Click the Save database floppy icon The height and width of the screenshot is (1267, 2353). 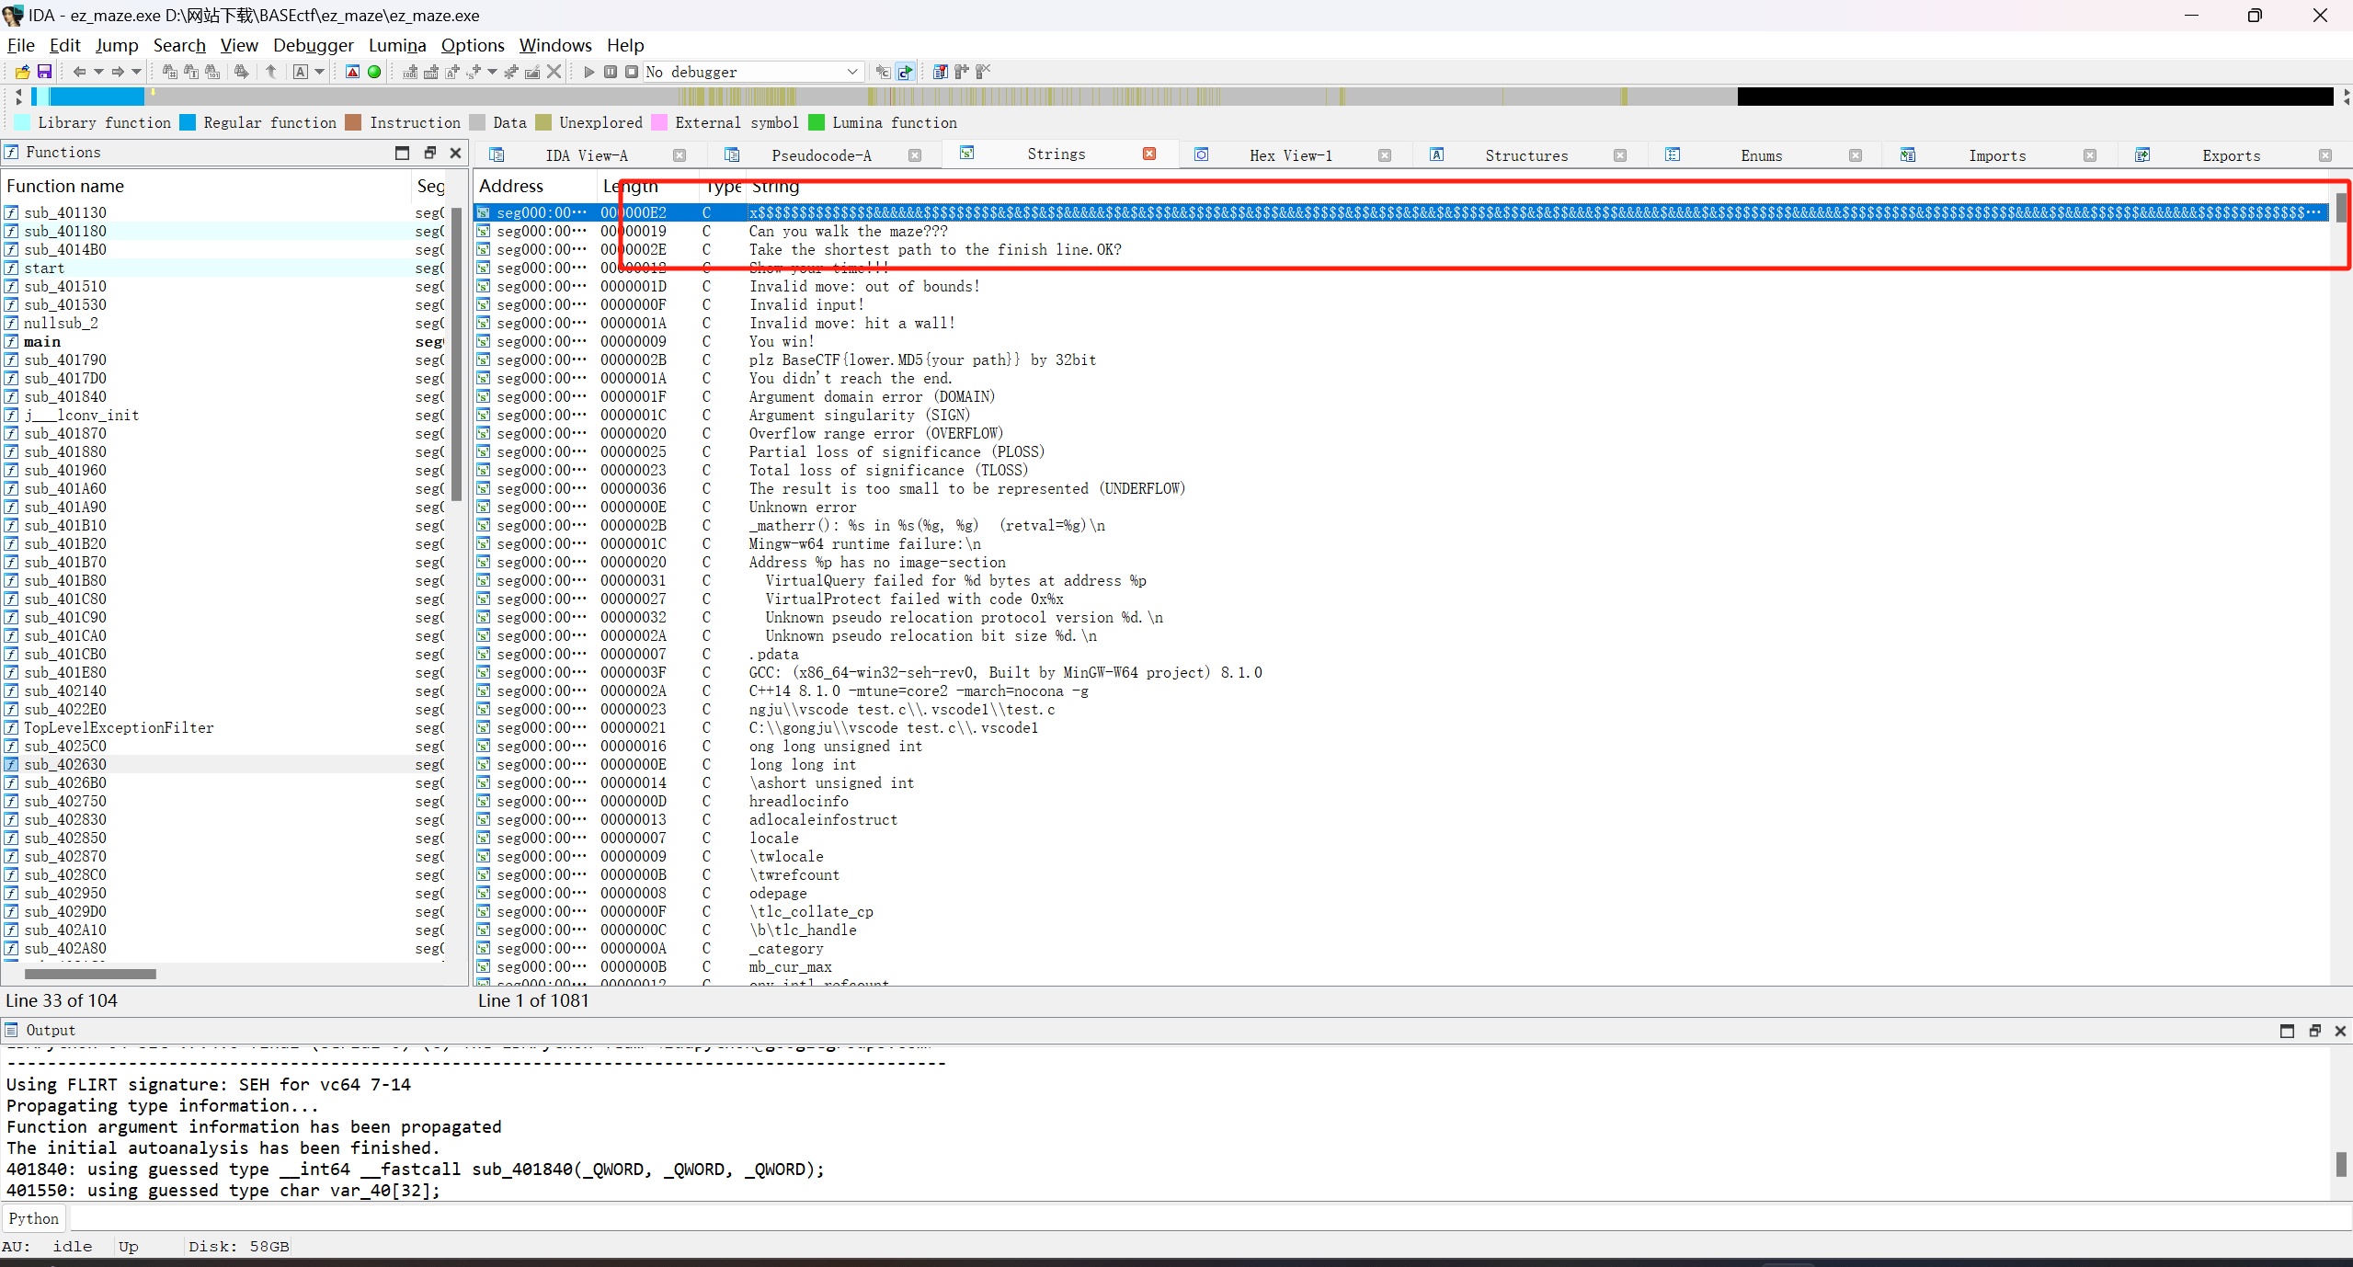pos(44,72)
